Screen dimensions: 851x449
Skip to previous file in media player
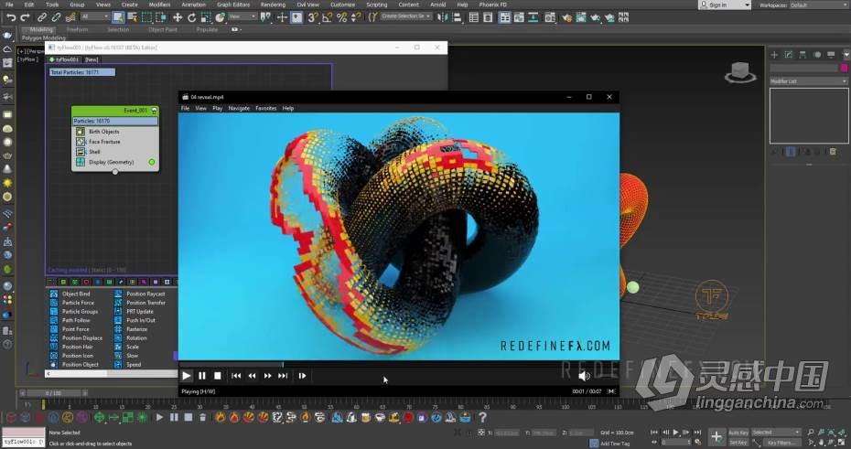point(236,375)
